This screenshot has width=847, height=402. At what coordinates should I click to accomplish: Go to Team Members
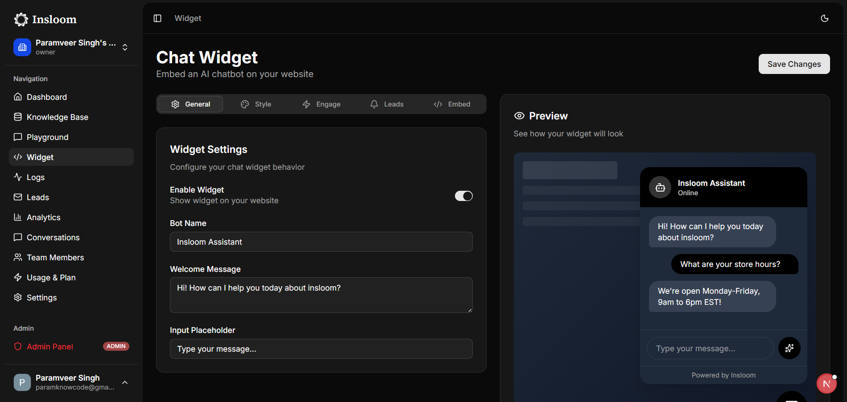[x=71, y=257]
